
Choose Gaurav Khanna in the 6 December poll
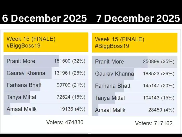click(26, 73)
